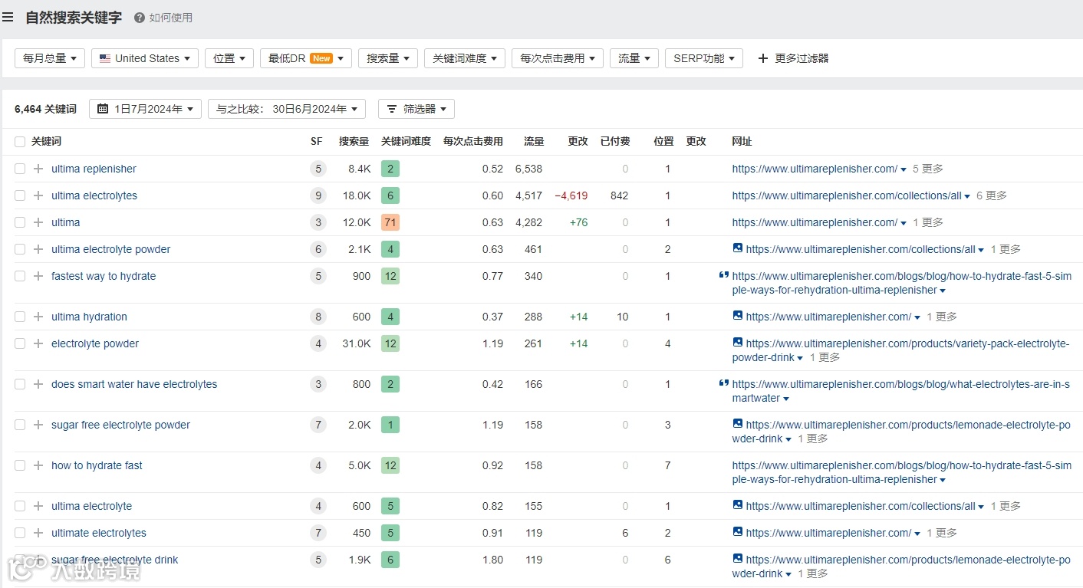Check the box for ultima electrolyte powder
Screen dimensions: 1083x588
[x=20, y=249]
